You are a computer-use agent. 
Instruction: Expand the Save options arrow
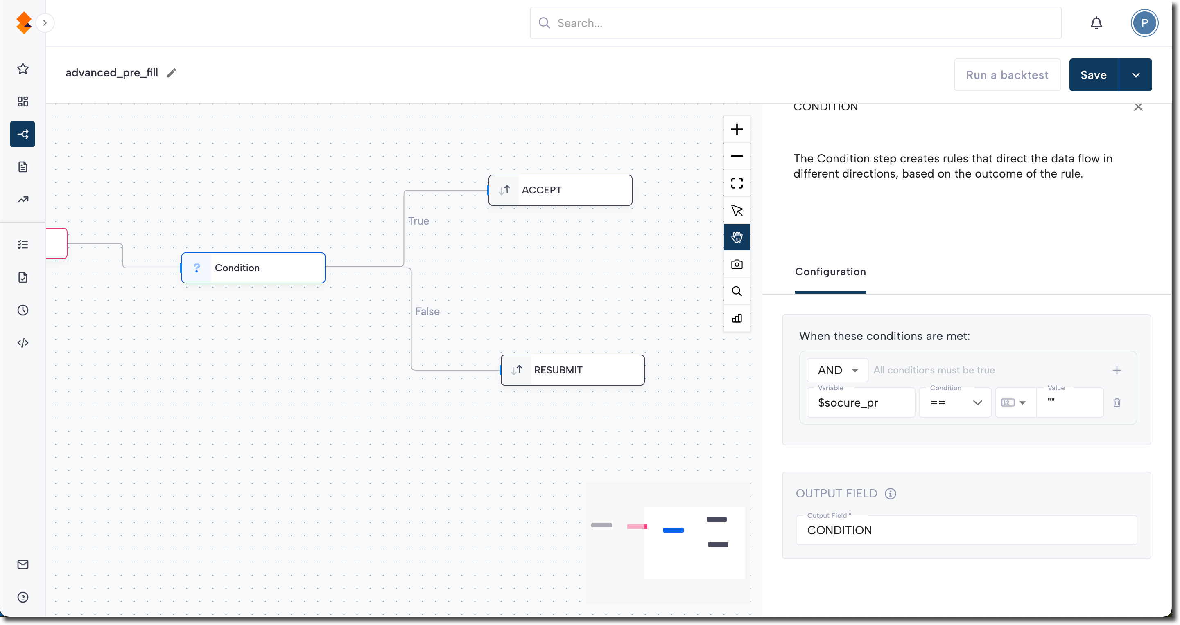[1135, 75]
